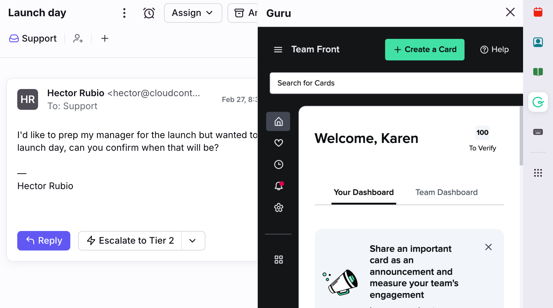Screen dimensions: 553x308
Task: Dismiss the announcement card banner
Action: click(488, 247)
